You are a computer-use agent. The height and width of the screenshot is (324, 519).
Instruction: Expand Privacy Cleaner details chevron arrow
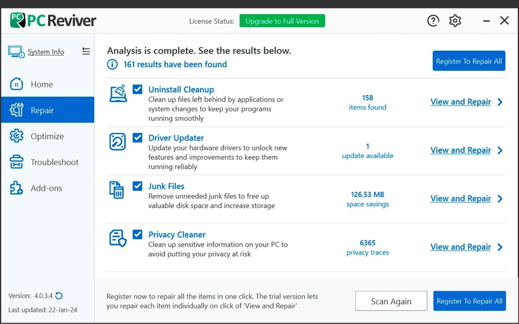(x=500, y=247)
